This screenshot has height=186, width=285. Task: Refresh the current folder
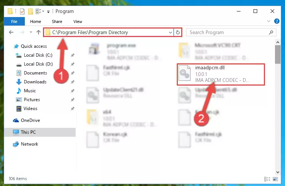[x=178, y=33]
